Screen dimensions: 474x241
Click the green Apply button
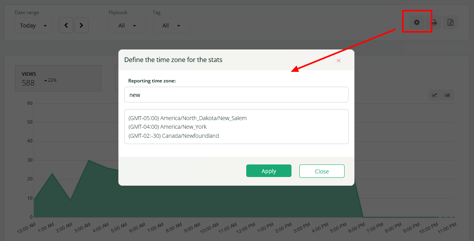click(269, 171)
